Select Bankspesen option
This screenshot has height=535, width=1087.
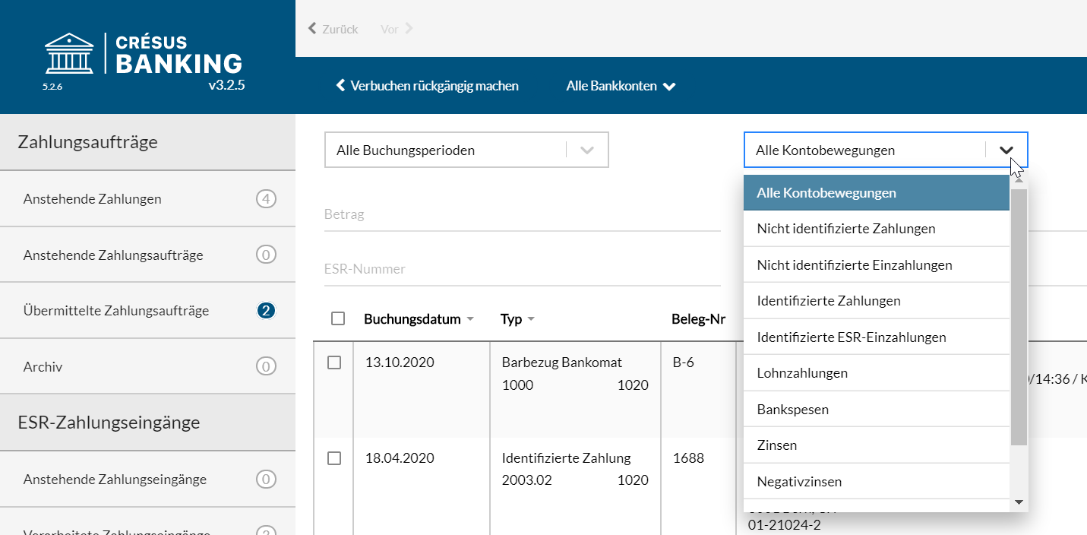point(877,410)
